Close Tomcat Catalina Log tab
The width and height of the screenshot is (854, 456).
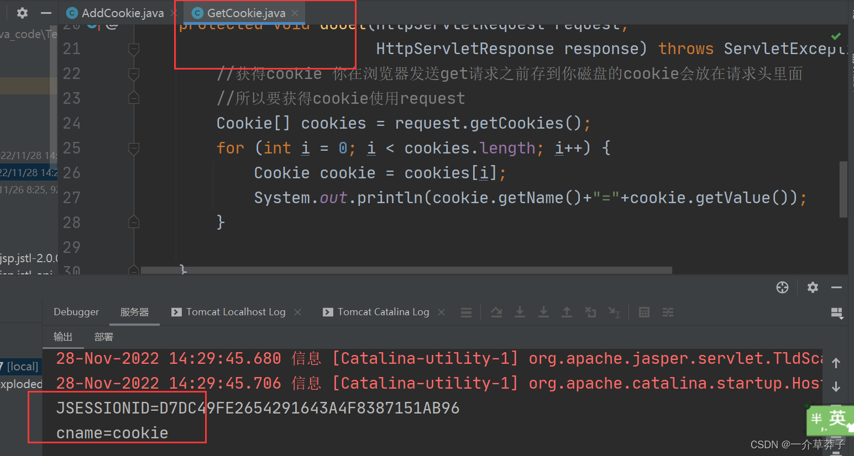pyautogui.click(x=441, y=312)
